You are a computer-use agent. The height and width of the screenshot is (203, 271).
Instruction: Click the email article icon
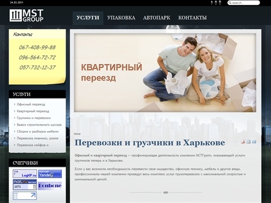pos(254,142)
